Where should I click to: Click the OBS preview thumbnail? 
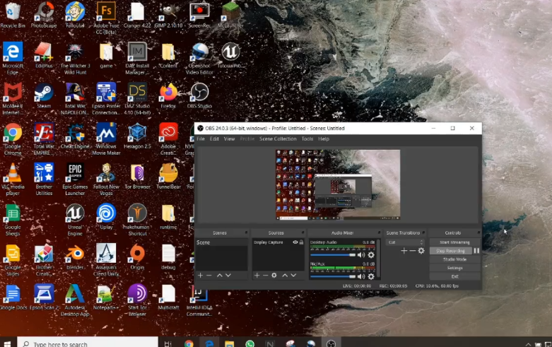pyautogui.click(x=338, y=184)
